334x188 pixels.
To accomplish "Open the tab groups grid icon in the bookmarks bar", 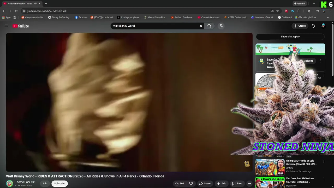I will click(x=15, y=17).
